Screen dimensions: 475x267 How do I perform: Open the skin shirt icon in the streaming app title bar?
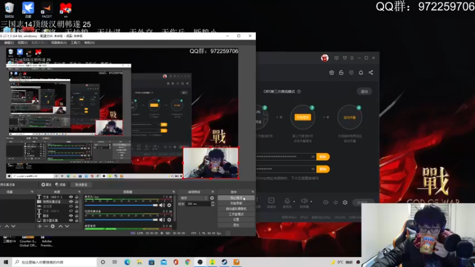click(x=345, y=58)
